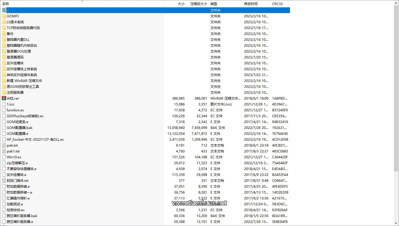Click the 压缩后大小 column header
Viewport: 399px width, 226px height.
pyautogui.click(x=198, y=4)
